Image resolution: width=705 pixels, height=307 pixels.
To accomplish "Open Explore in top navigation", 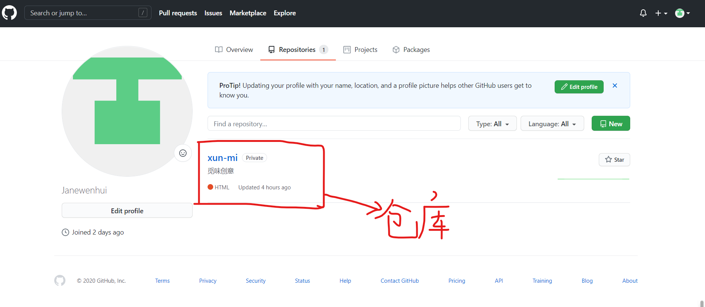I will point(285,13).
